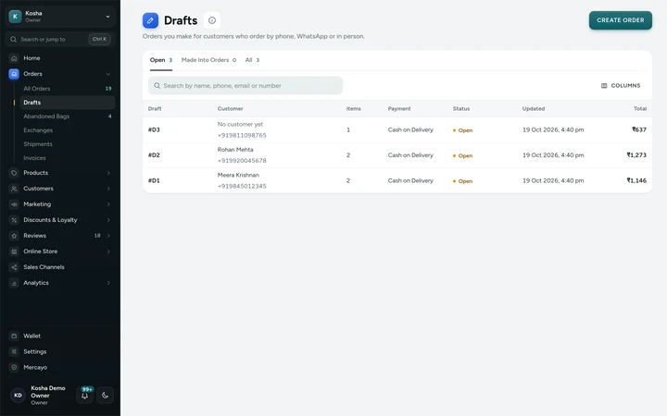This screenshot has height=416, width=667.
Task: Open draft #D3
Action: (396, 130)
